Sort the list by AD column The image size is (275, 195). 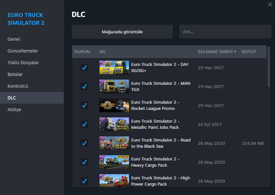(x=102, y=52)
